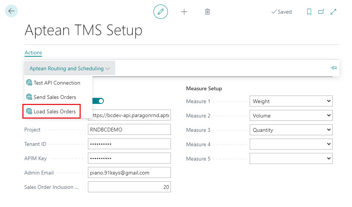352x207 pixels.
Task: Select Load Sales Orders menu item
Action: [55, 111]
